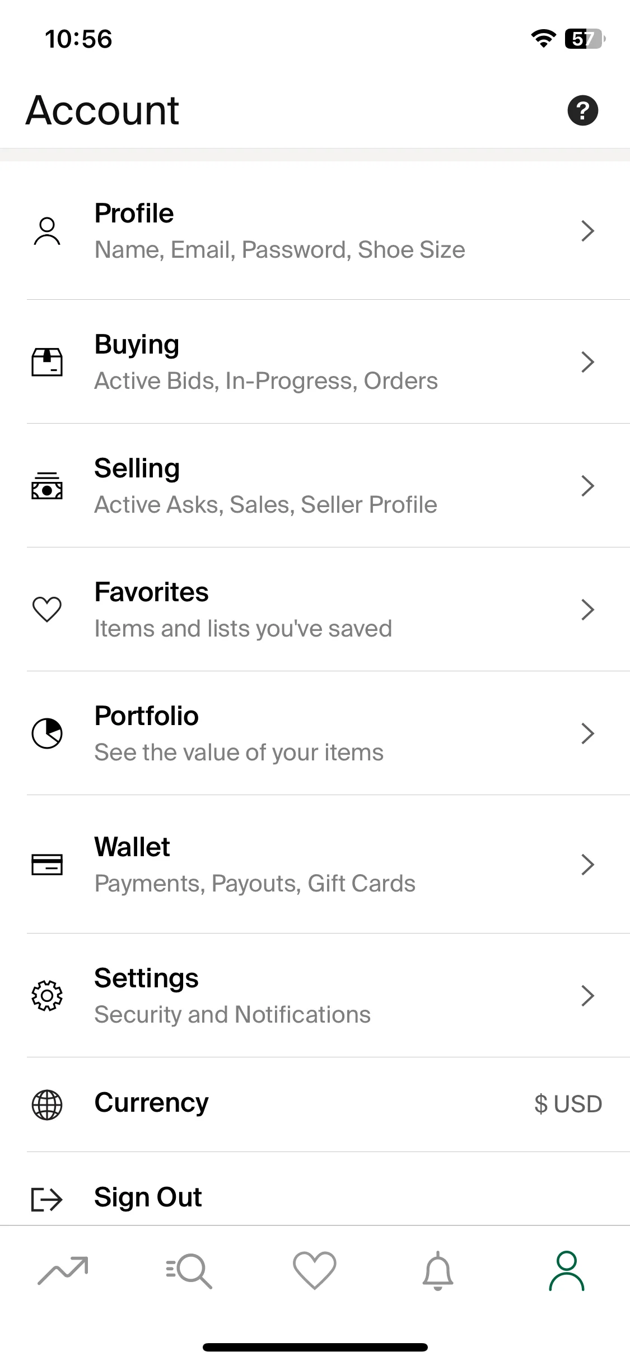The image size is (630, 1365).
Task: Tap the Wallet credit card icon
Action: coord(47,864)
